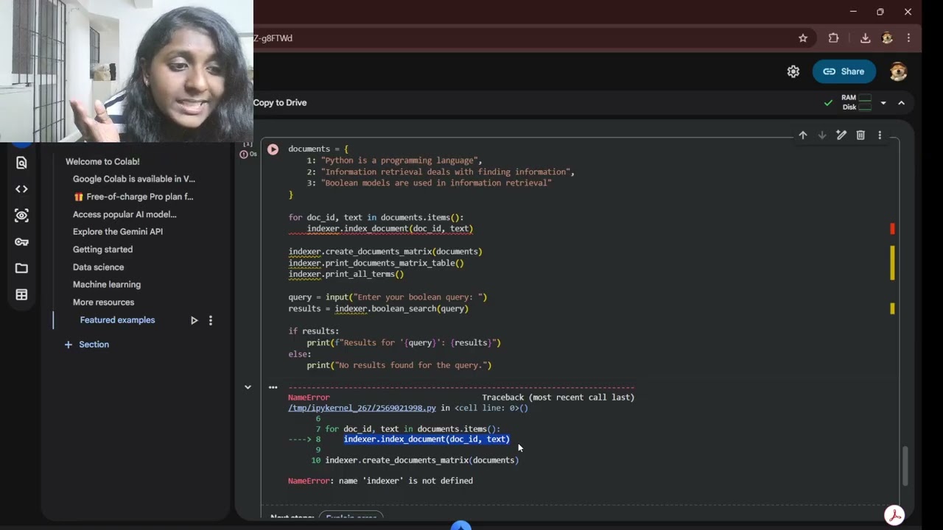
Task: Go to More resources section
Action: pyautogui.click(x=103, y=302)
